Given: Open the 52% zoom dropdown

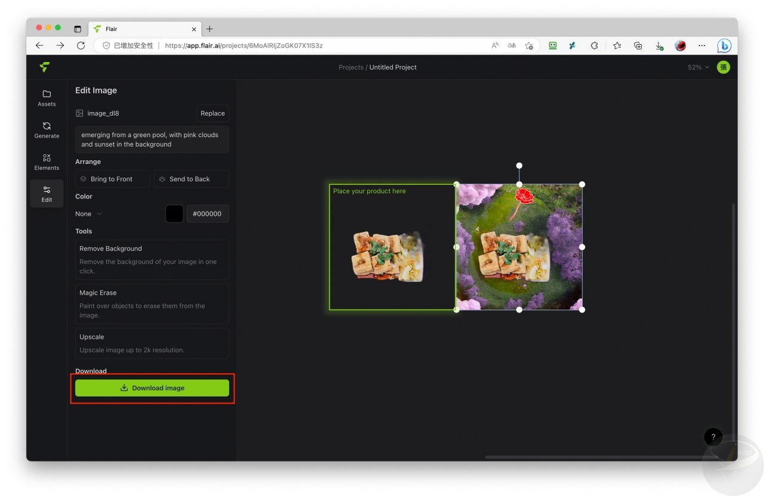Looking at the screenshot, I should [x=698, y=67].
